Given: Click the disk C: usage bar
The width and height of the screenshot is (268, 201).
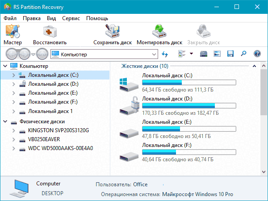Looking at the screenshot, I should click(189, 83).
